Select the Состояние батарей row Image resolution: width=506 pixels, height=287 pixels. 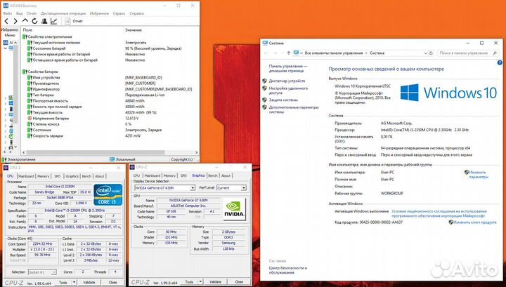click(110, 48)
